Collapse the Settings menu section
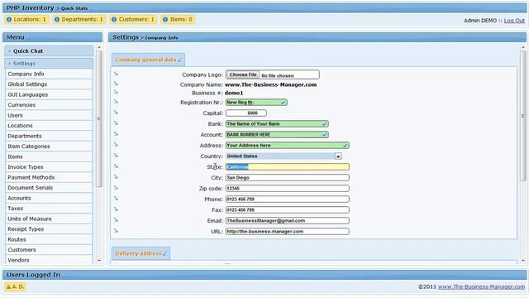 click(x=49, y=63)
